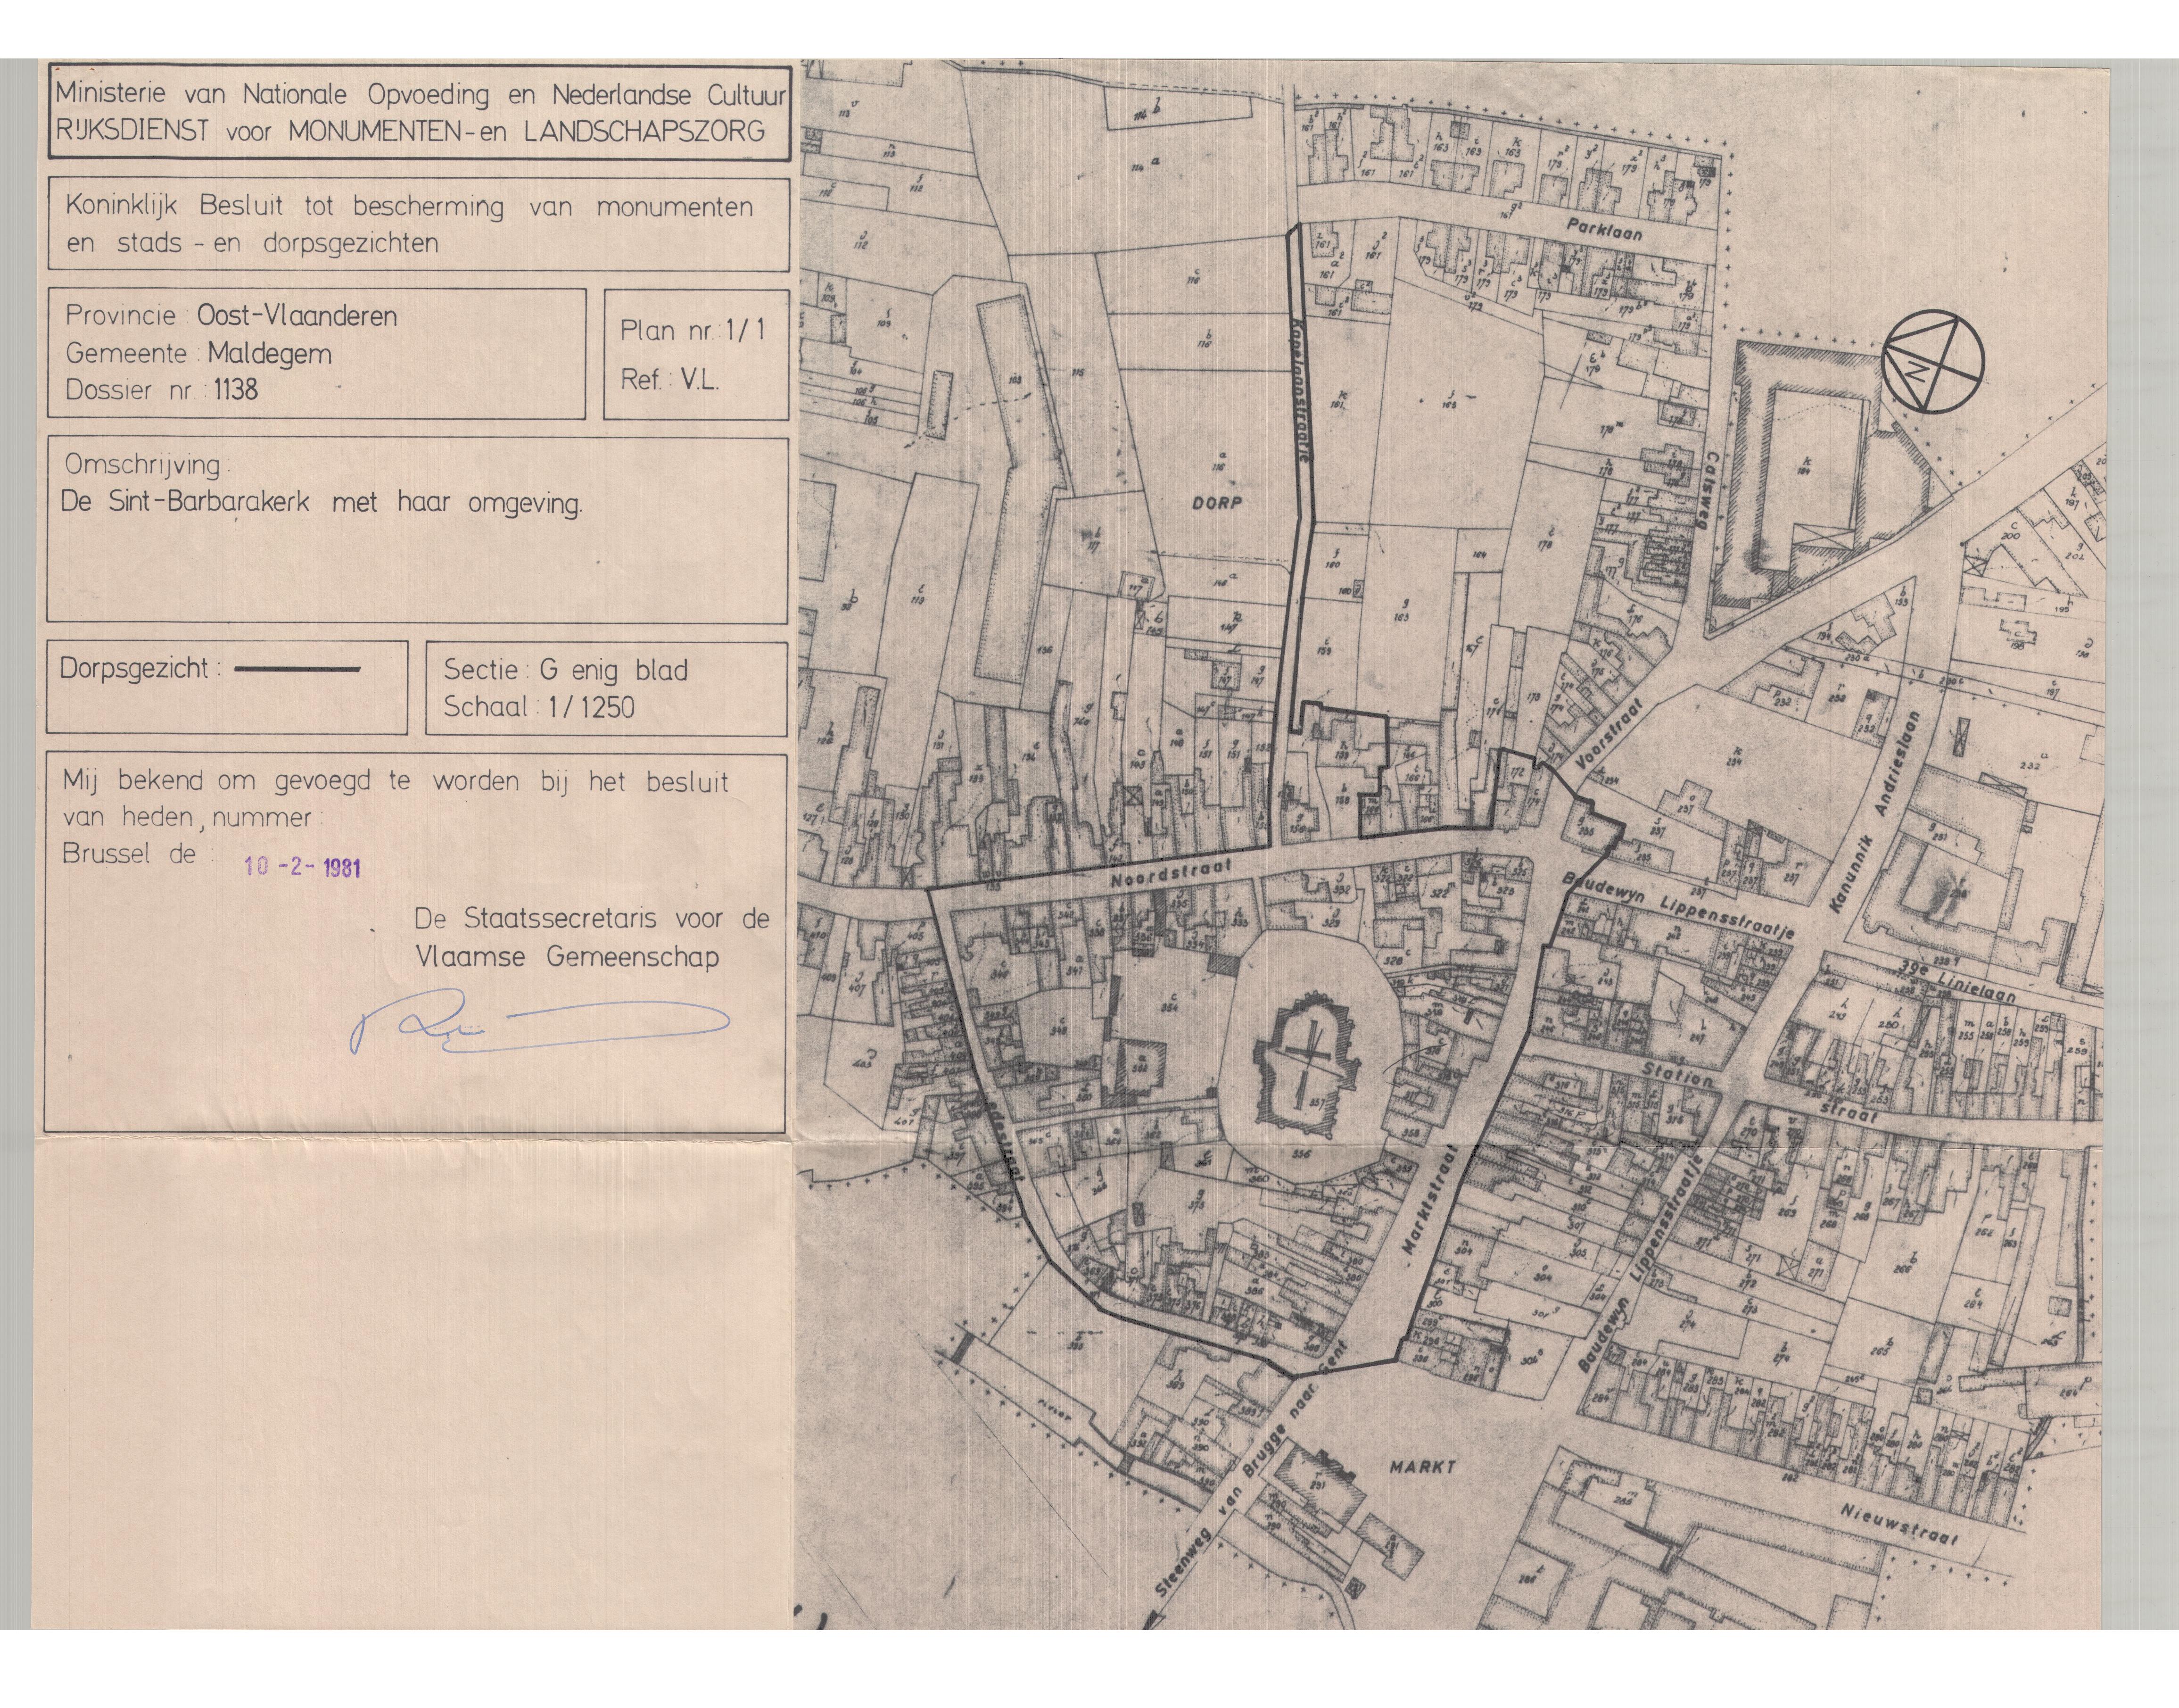Image resolution: width=2179 pixels, height=1708 pixels.
Task: Click the Dossier nr 1138 text
Action: coord(162,390)
